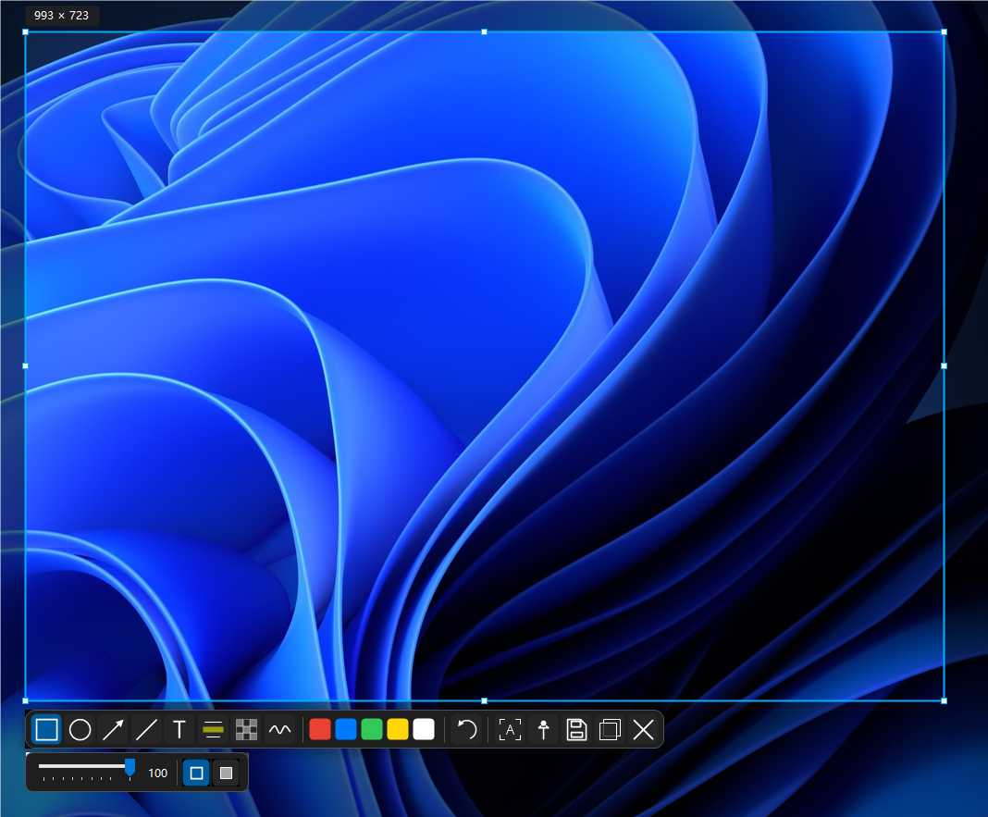
Task: Click the right-middle selection edge handle
Action: click(x=944, y=365)
